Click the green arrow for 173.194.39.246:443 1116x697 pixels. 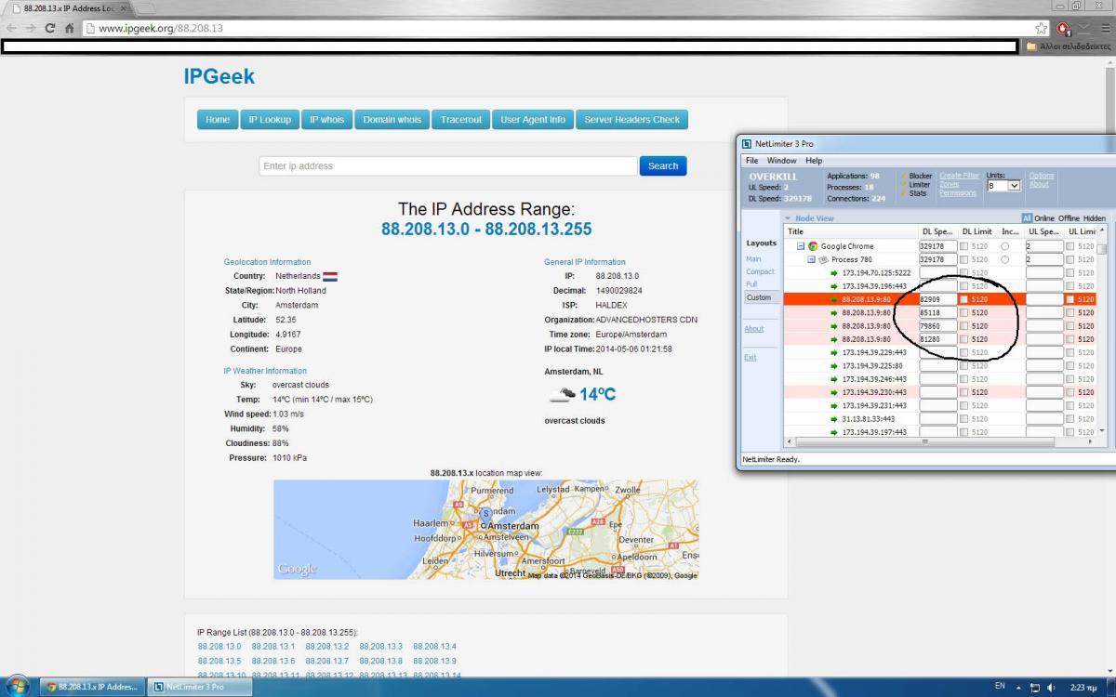pyautogui.click(x=834, y=379)
